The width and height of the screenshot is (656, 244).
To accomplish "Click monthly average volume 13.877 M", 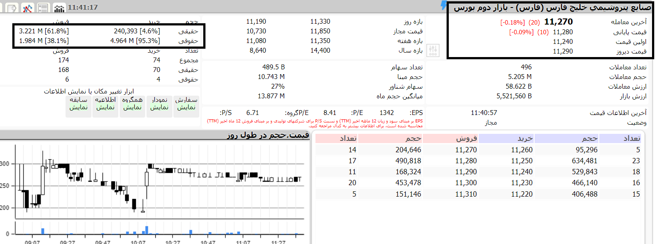I will click(271, 96).
